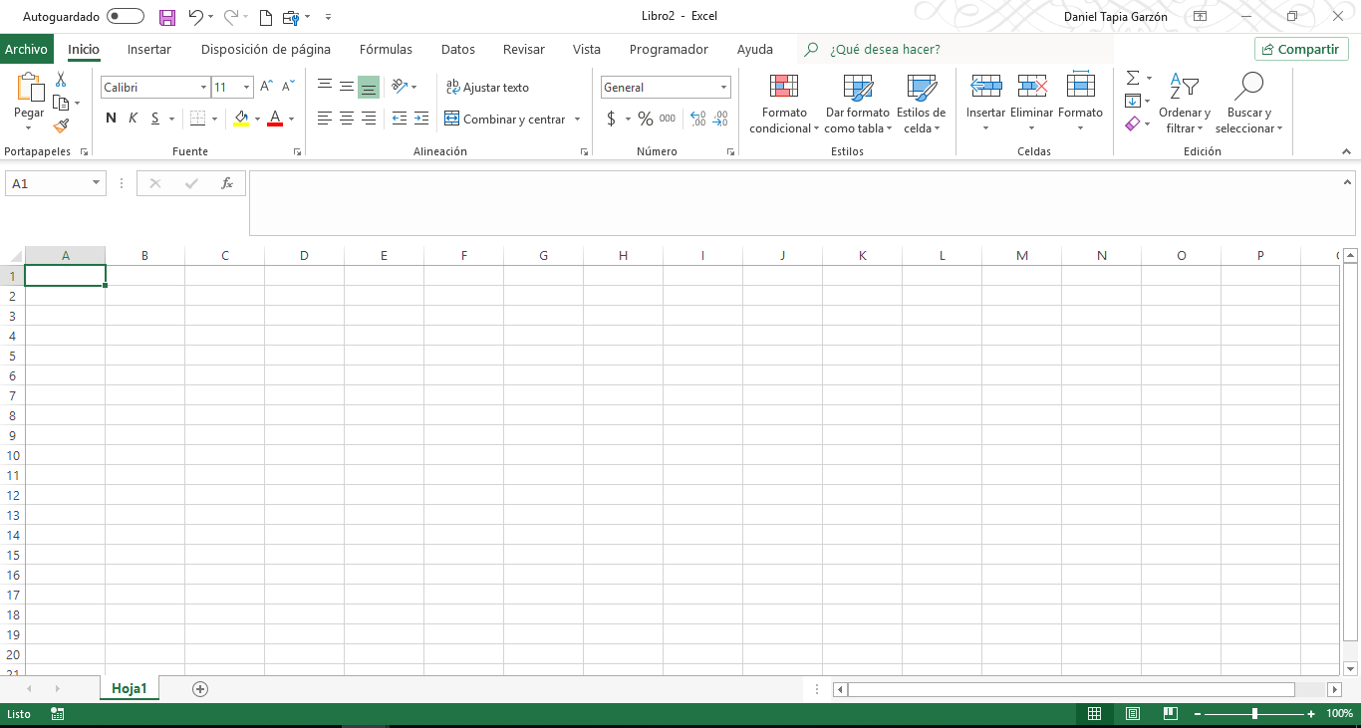Open the font size dropdown
1361x728 pixels.
coord(247,88)
